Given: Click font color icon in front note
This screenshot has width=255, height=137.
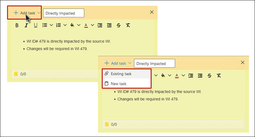Looking at the screenshot, I should [x=177, y=76].
